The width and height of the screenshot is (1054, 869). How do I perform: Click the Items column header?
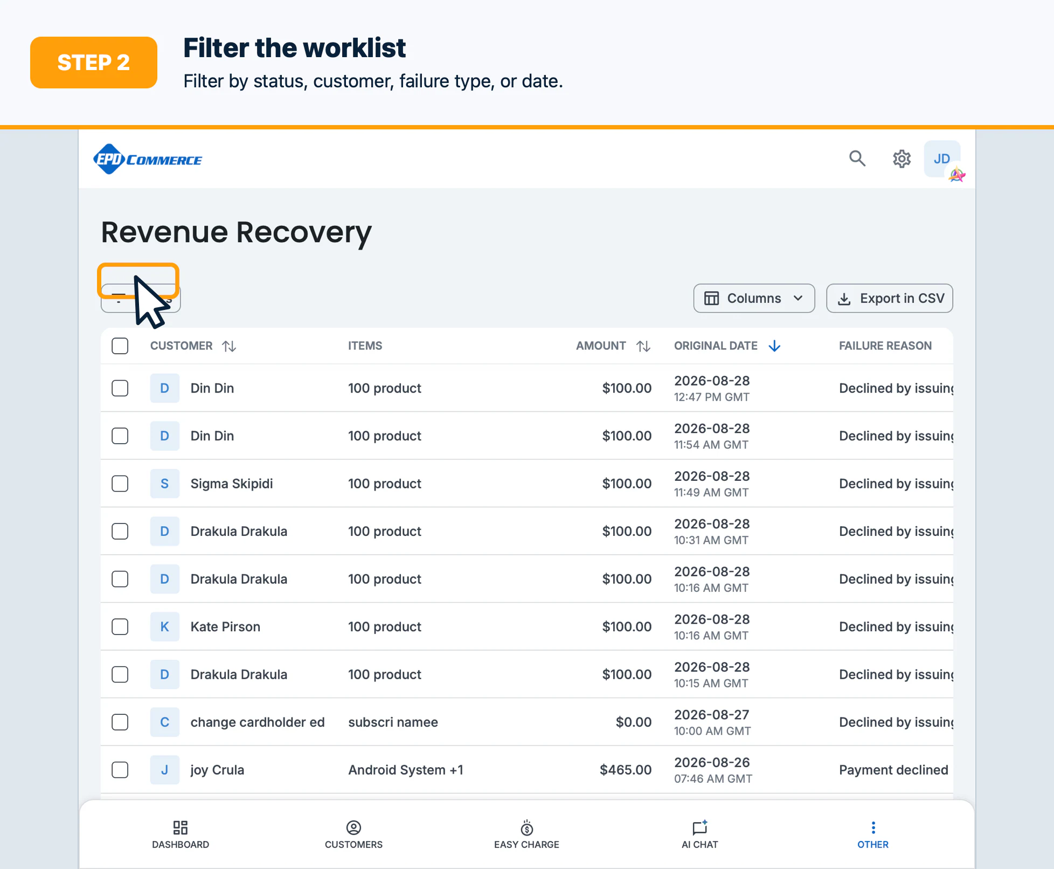365,346
